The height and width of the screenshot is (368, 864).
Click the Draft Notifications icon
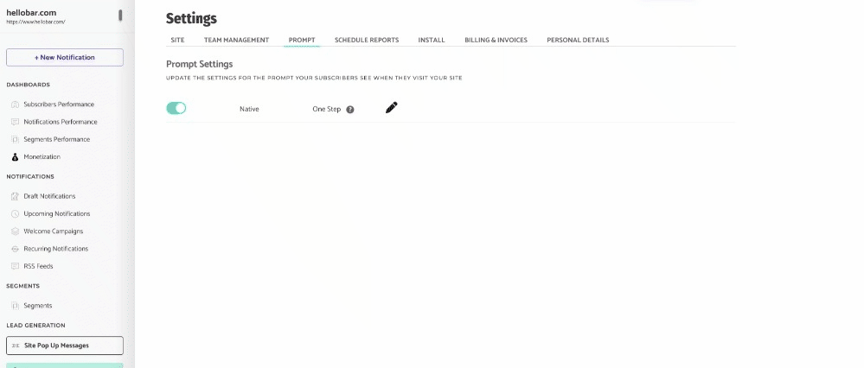[x=15, y=196]
